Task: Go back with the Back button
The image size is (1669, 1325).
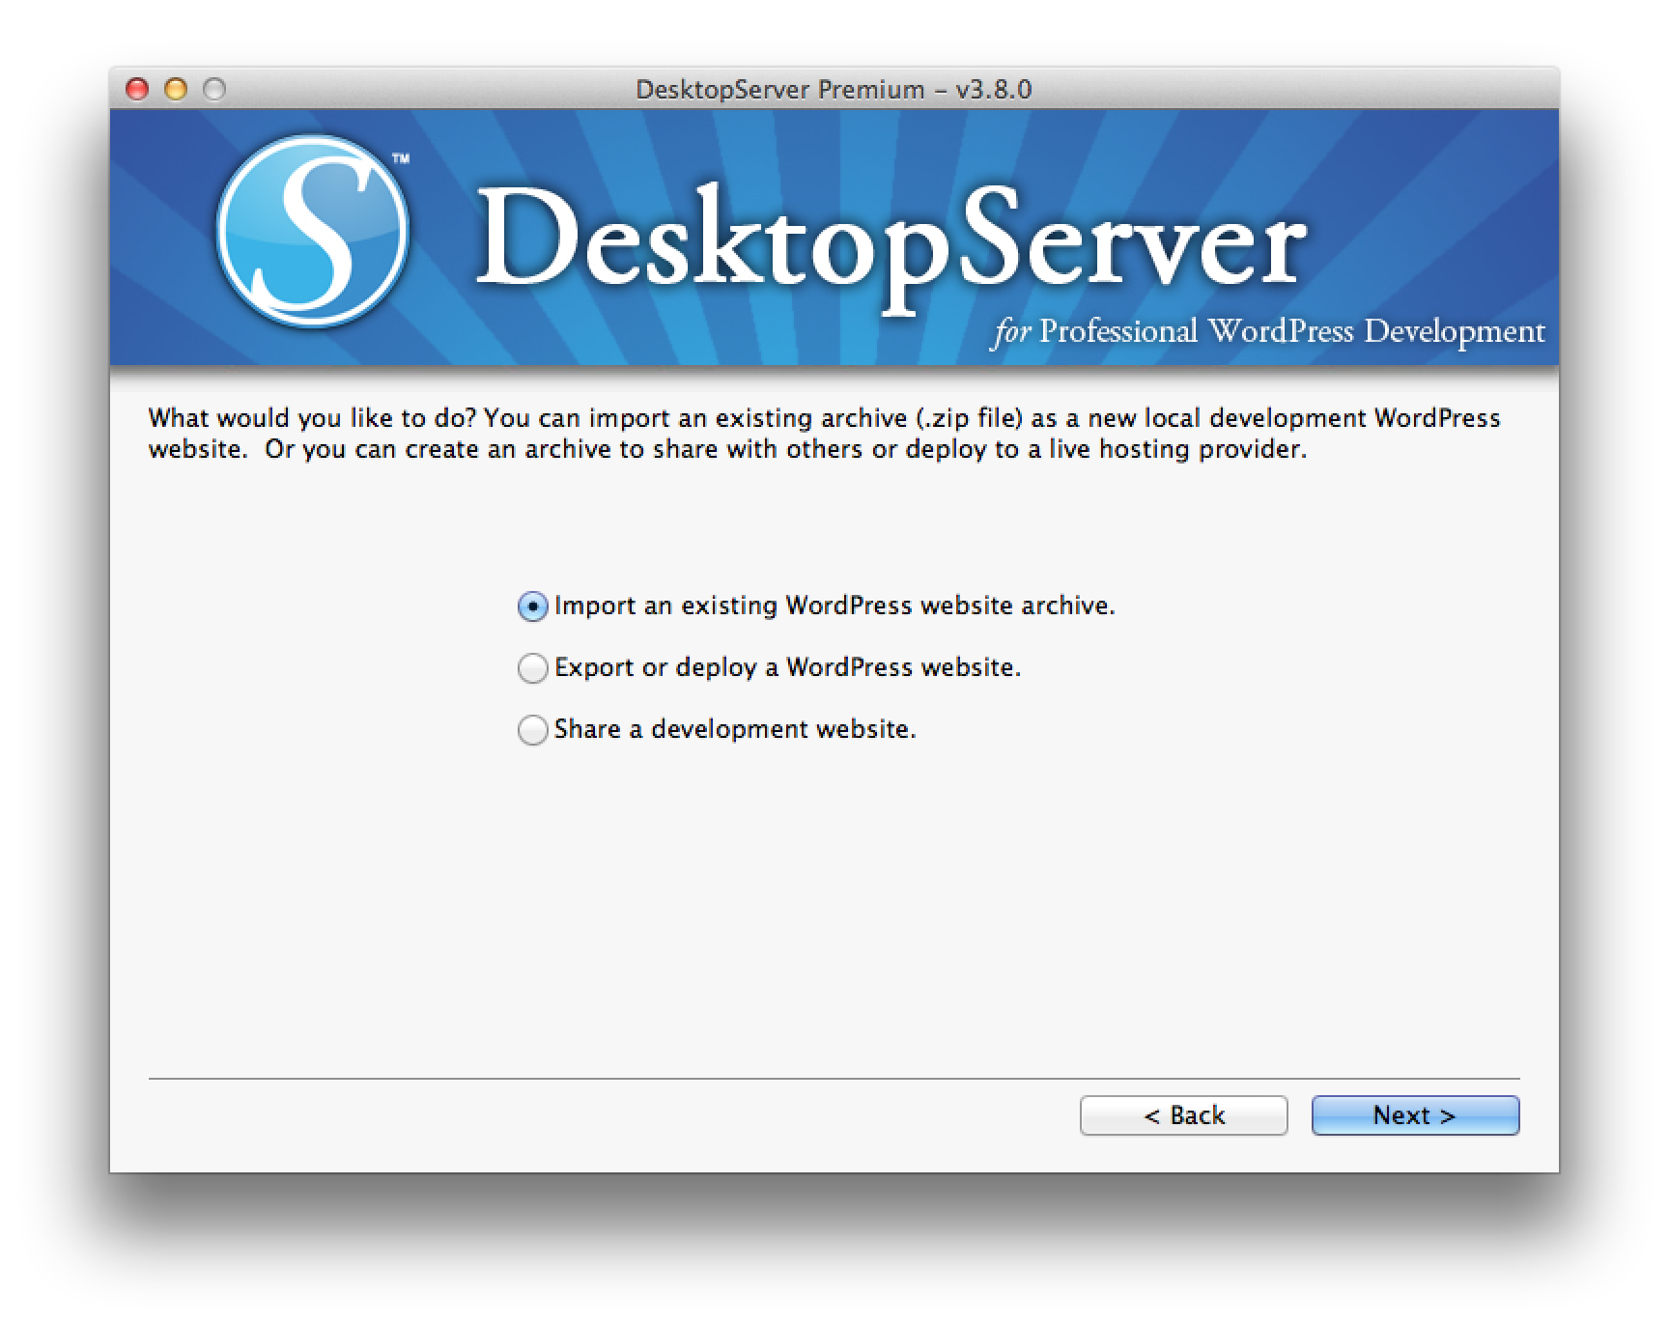Action: coord(1183,1115)
